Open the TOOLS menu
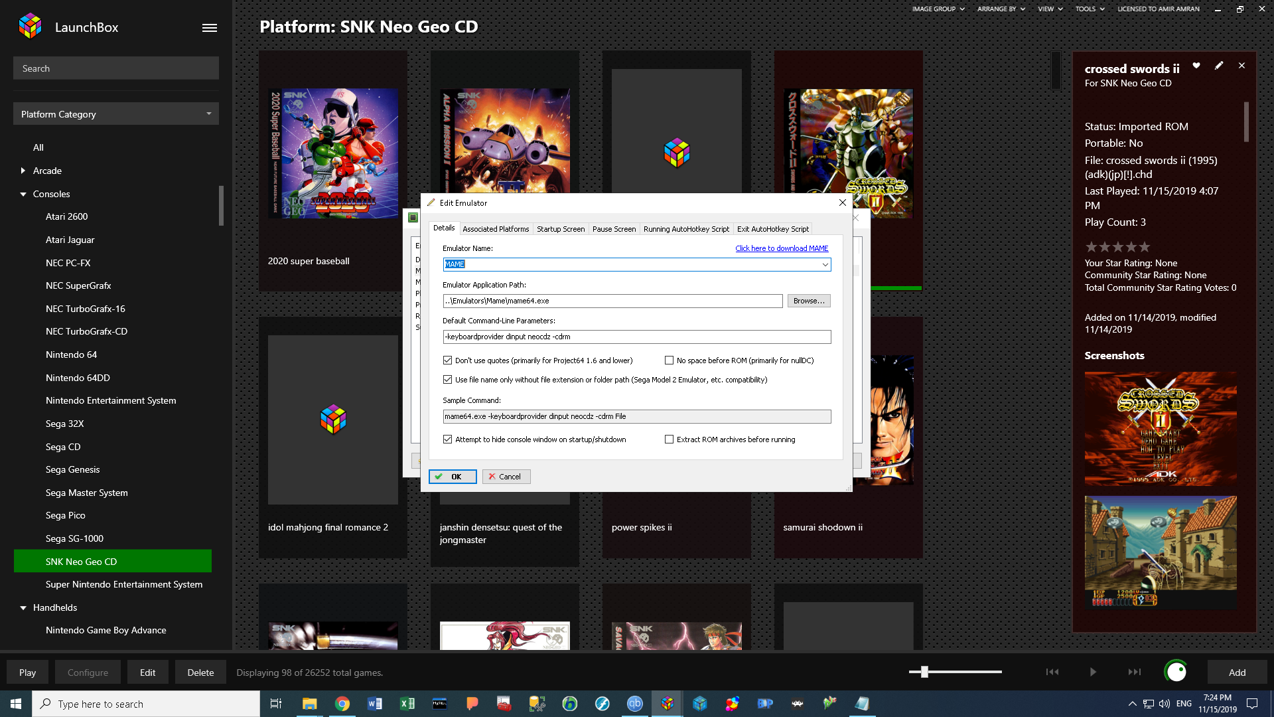The width and height of the screenshot is (1274, 717). pyautogui.click(x=1090, y=9)
